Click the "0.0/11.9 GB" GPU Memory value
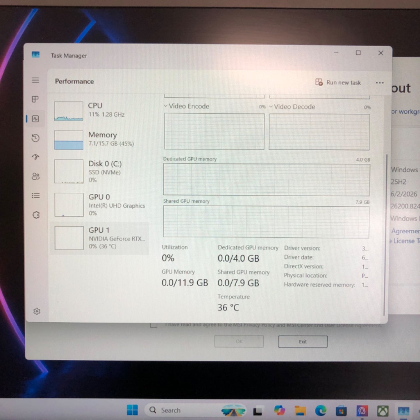 (x=185, y=283)
